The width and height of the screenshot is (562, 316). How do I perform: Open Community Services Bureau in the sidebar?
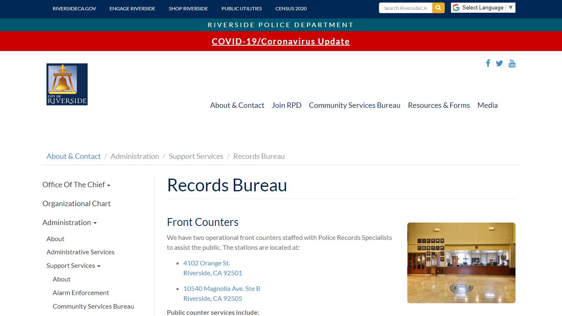pyautogui.click(x=93, y=307)
